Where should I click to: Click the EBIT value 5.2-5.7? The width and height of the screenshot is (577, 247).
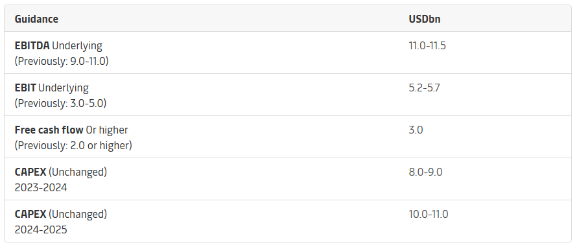click(x=424, y=88)
